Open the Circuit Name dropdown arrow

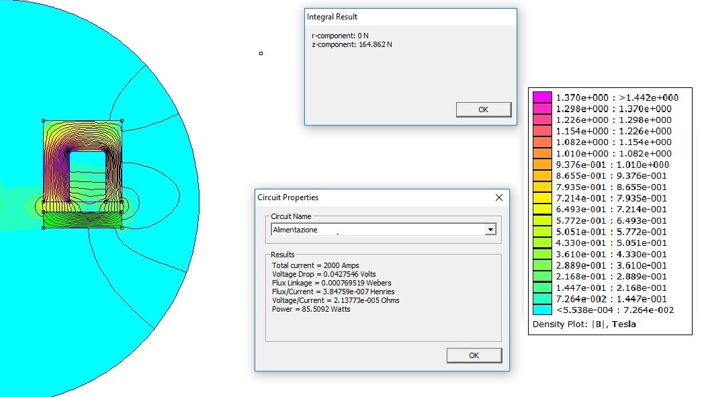pyautogui.click(x=490, y=230)
